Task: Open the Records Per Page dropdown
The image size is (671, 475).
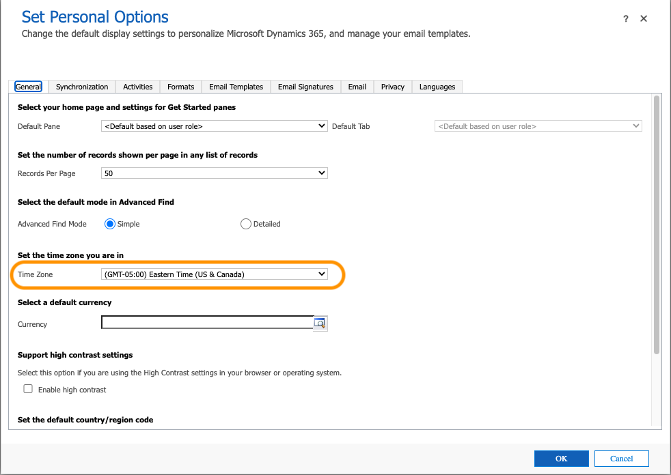Action: [x=214, y=173]
